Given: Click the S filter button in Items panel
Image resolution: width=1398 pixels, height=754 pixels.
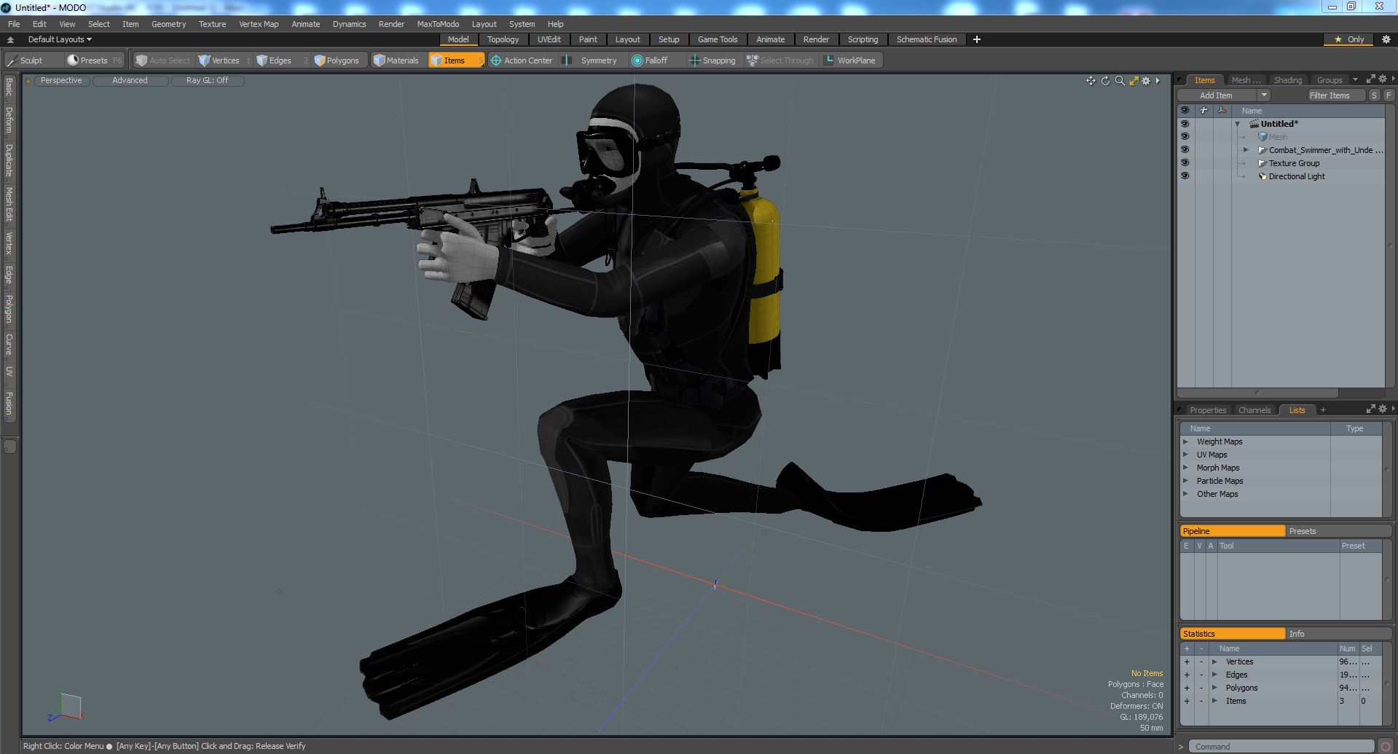Looking at the screenshot, I should [x=1374, y=95].
